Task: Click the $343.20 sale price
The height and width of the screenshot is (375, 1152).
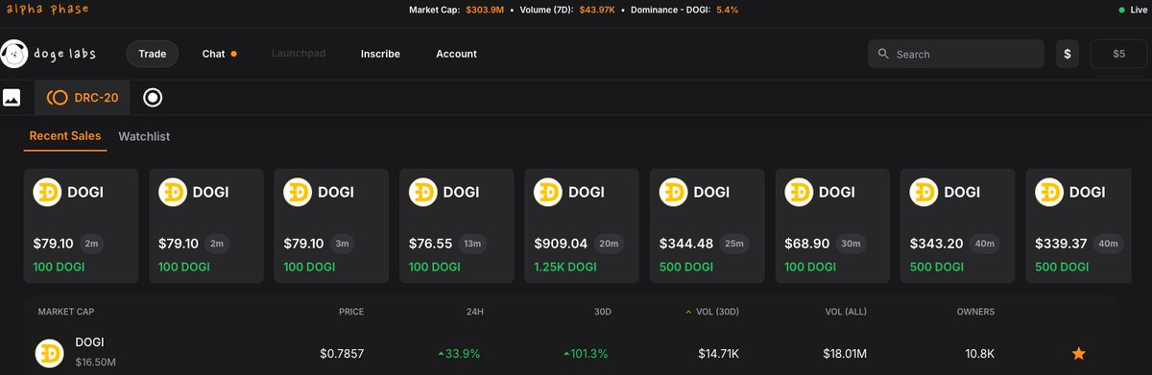Action: pos(937,244)
